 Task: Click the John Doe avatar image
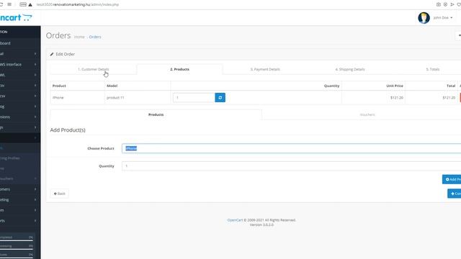click(x=424, y=17)
